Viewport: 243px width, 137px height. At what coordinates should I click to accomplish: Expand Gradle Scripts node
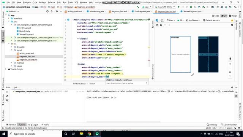coord(6,69)
